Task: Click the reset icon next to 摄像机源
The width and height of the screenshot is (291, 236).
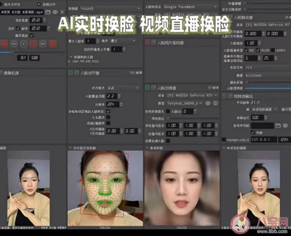Action: (1, 73)
